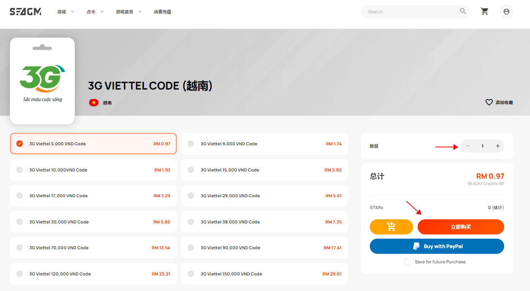Increase quantity with plus icon
The width and height of the screenshot is (530, 291).
tap(498, 146)
